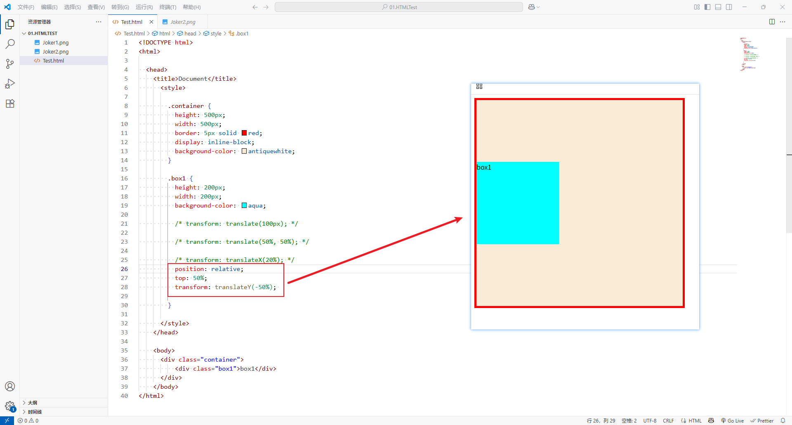Click the Test.html breadcrumb

pyautogui.click(x=130, y=33)
